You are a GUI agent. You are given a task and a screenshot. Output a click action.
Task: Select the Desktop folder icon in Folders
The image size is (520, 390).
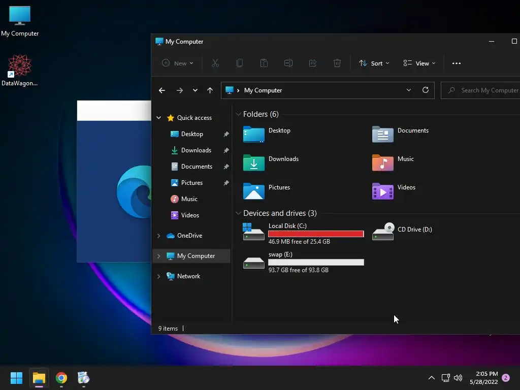click(x=254, y=134)
